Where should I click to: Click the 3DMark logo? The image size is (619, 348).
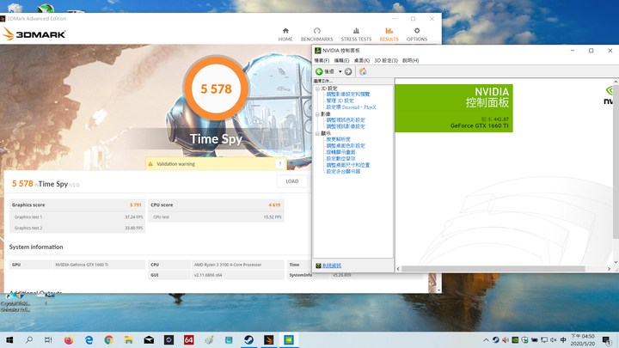[x=34, y=34]
